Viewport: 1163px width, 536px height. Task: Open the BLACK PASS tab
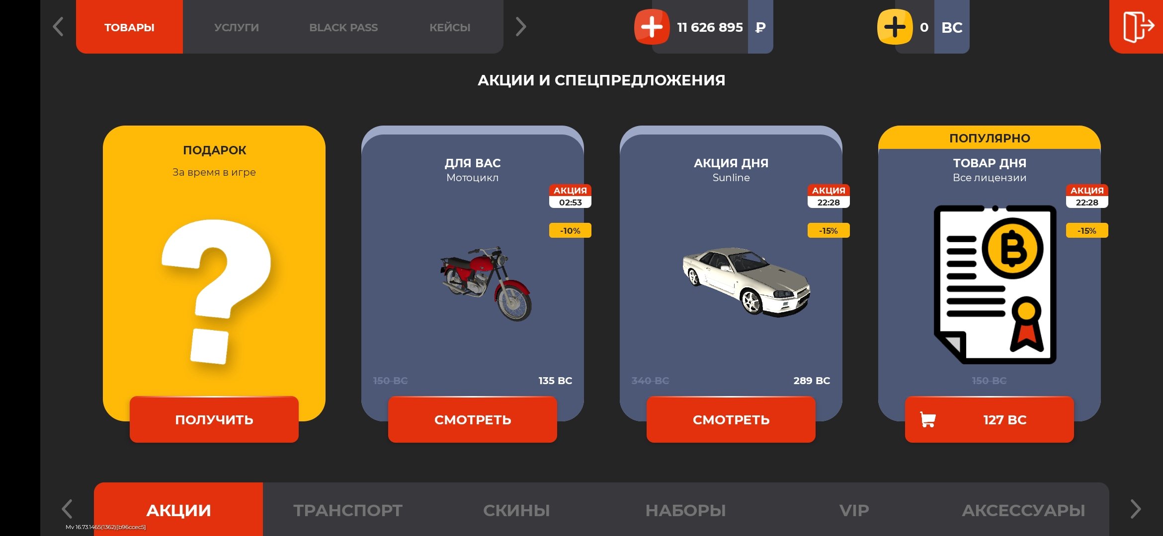(343, 27)
